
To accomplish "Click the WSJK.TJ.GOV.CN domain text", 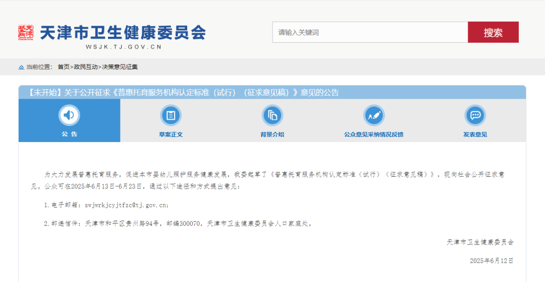I will 124,47.
